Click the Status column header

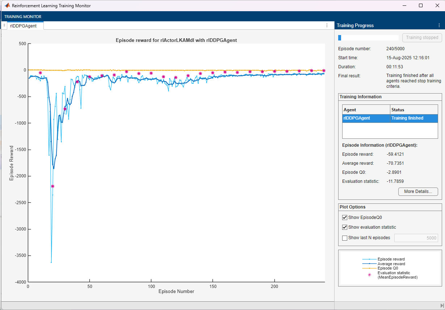click(414, 110)
